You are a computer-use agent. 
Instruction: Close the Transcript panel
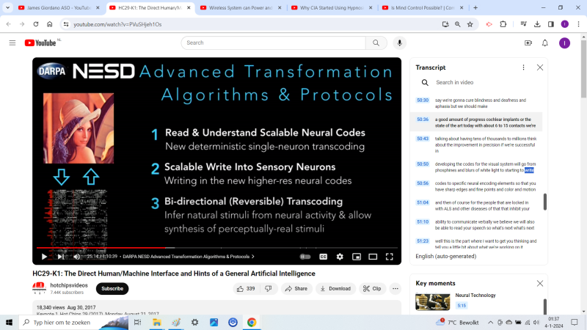click(540, 67)
